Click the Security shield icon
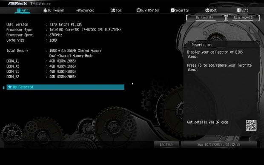The width and height of the screenshot is (264, 165). [x=172, y=10]
